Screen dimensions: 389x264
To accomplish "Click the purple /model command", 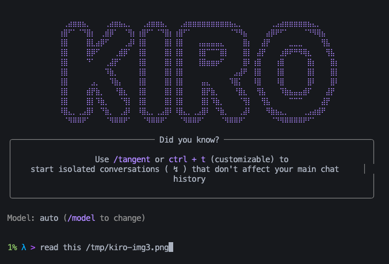I will coord(81,218).
